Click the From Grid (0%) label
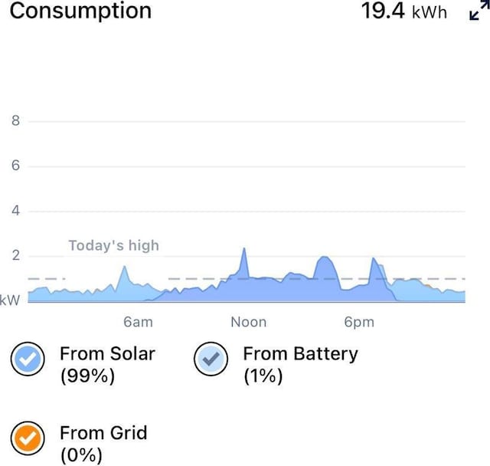490x466 pixels. pos(103,444)
